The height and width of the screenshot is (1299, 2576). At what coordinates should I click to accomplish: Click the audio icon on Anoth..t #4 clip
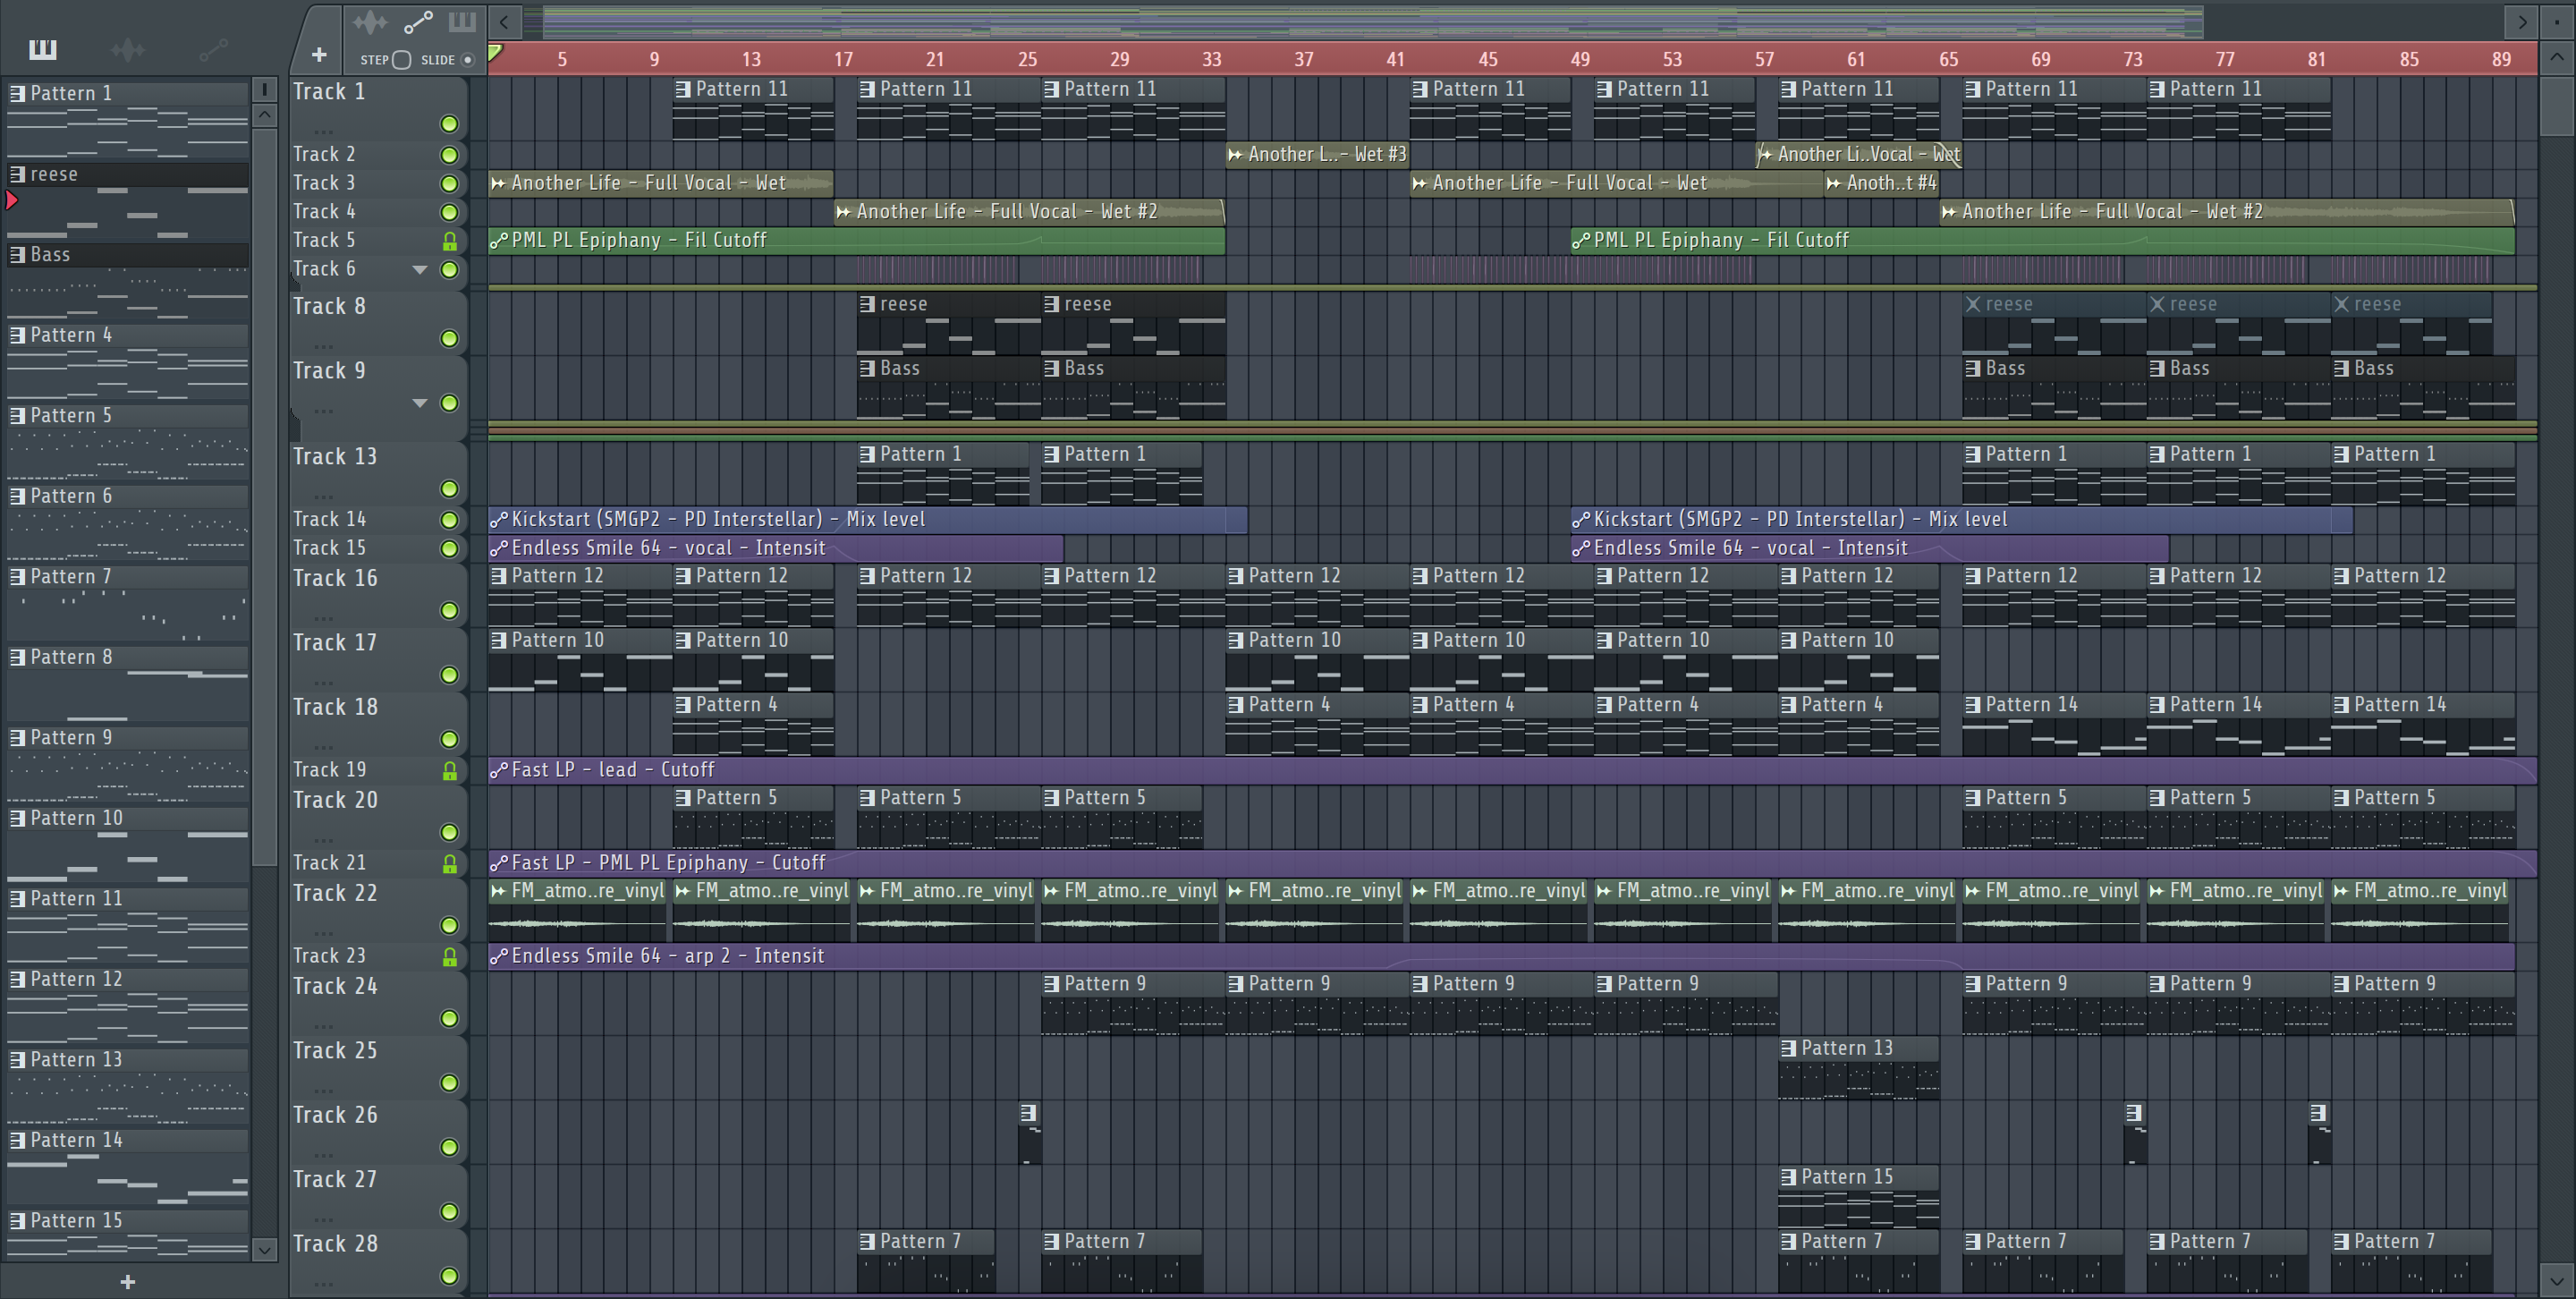(x=1834, y=183)
